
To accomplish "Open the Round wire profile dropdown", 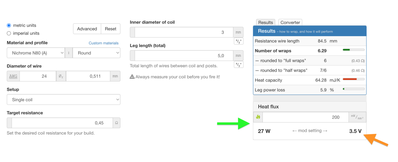I will coord(97,53).
